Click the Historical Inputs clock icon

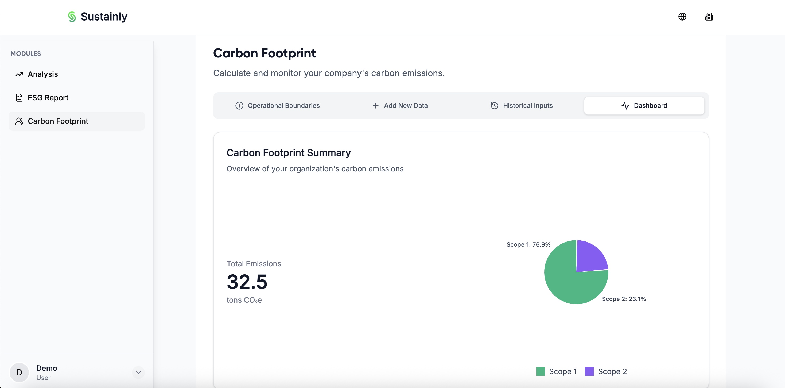coord(494,106)
